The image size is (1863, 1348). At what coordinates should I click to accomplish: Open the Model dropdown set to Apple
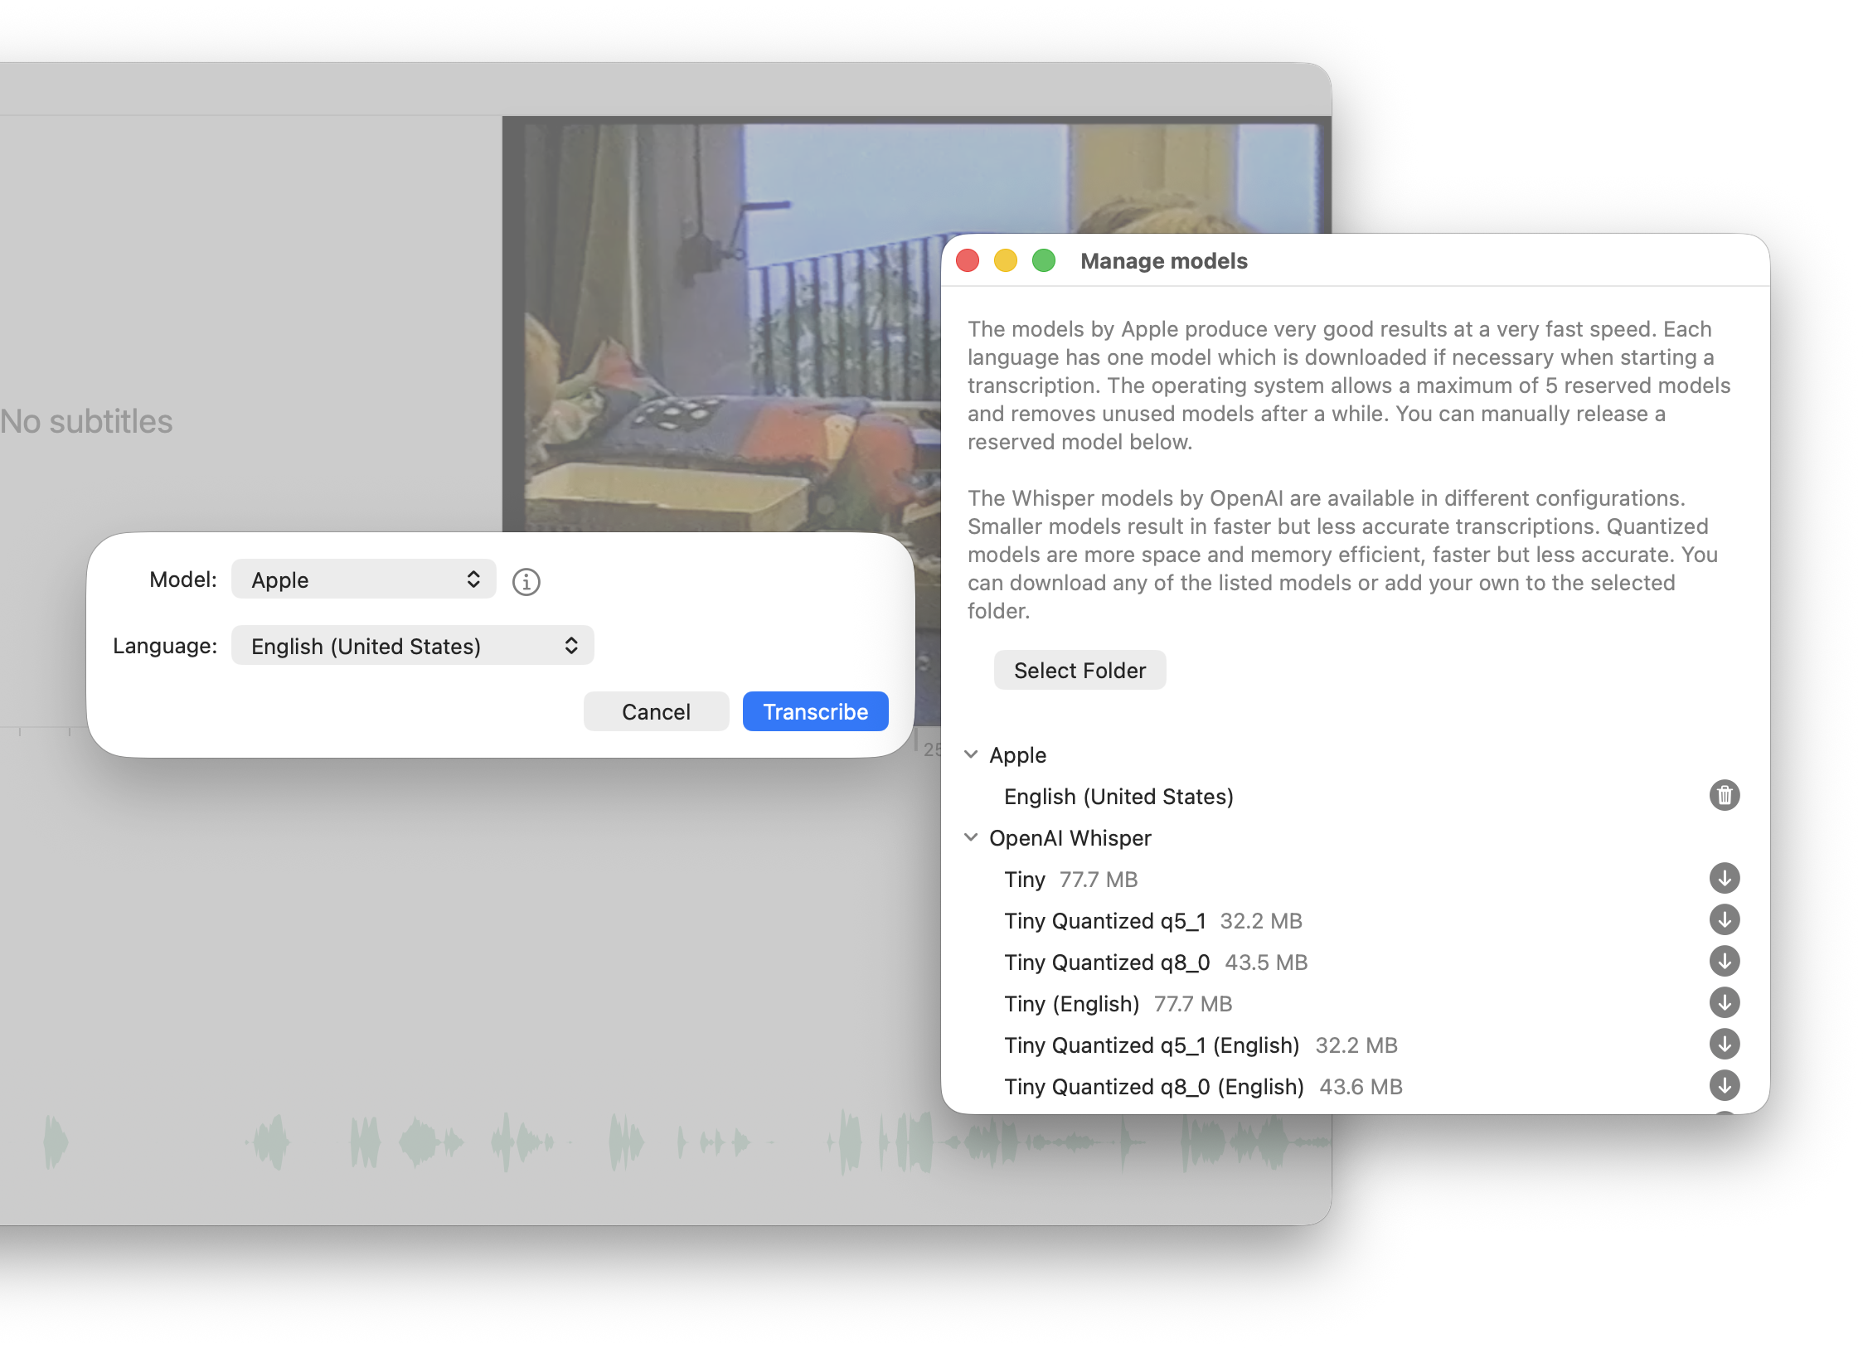[363, 579]
